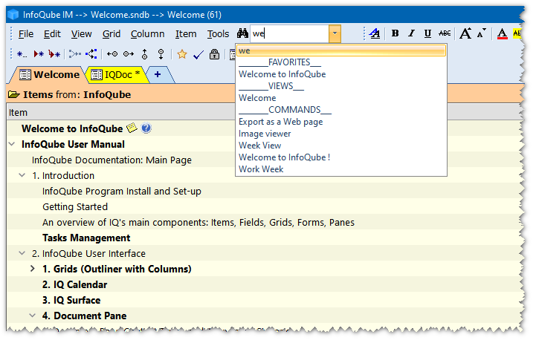Click the new sibling item arrow-asterisk icon
536x343 pixels.
(x=39, y=54)
